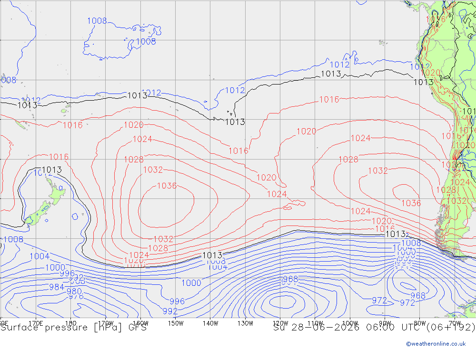
Task: Click the 992 label near 150W
Action: pos(170,311)
